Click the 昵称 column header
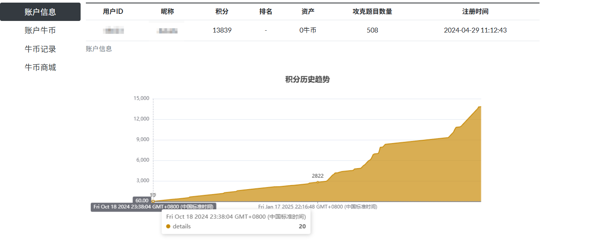This screenshot has height=240, width=592. [167, 12]
